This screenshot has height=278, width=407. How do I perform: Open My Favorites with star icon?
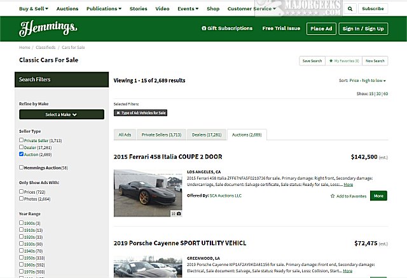click(x=343, y=61)
